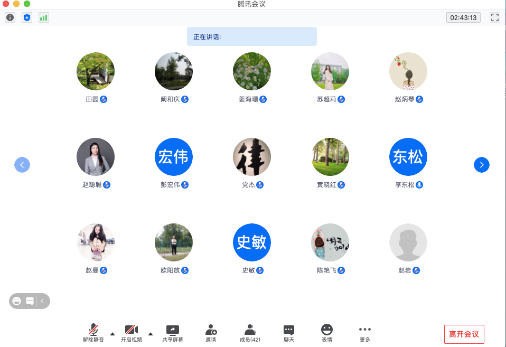Screen dimensions: 506x347
Task: Click Leave Meeting (离开会议) button
Action: (x=464, y=334)
